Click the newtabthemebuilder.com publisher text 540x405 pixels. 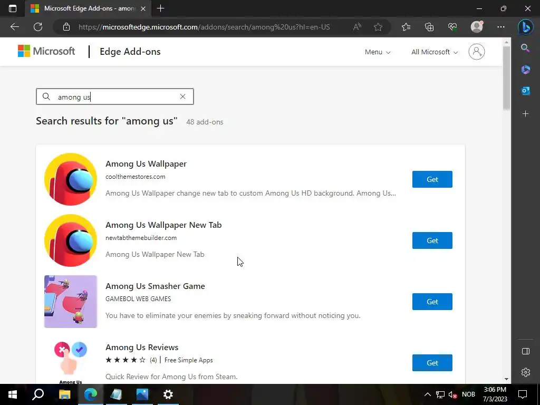pyautogui.click(x=141, y=238)
